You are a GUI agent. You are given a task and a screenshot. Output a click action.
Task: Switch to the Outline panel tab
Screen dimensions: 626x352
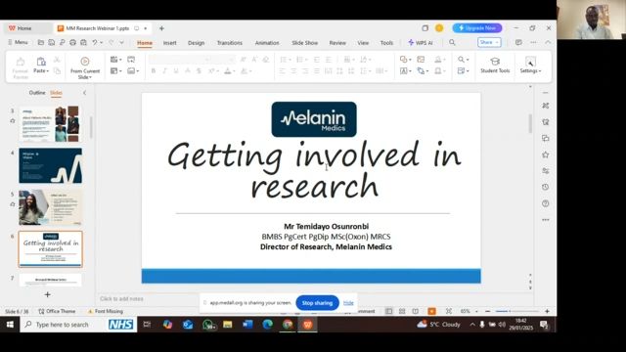(37, 93)
